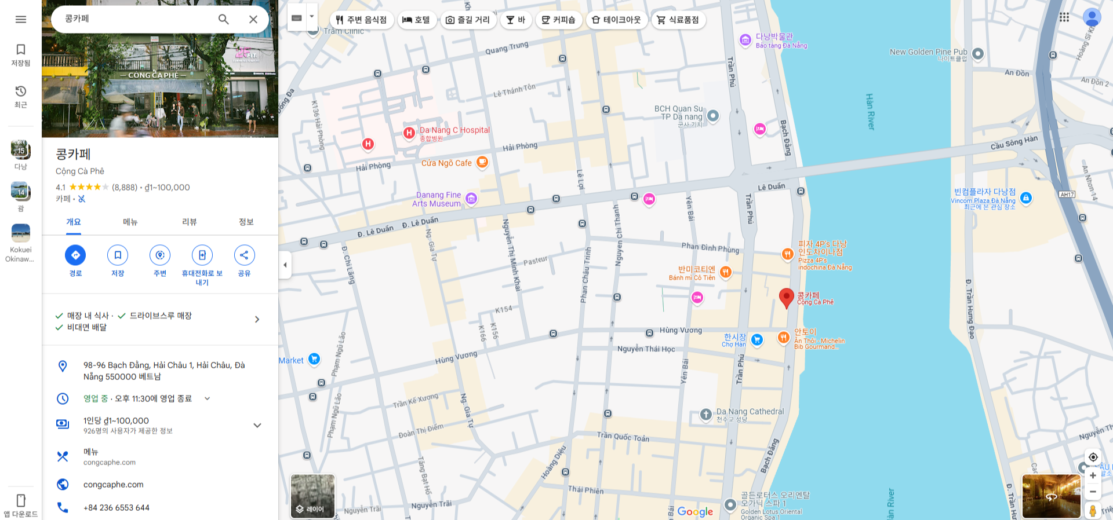1113x520 pixels.
Task: Expand the service options chevron
Action: [257, 320]
